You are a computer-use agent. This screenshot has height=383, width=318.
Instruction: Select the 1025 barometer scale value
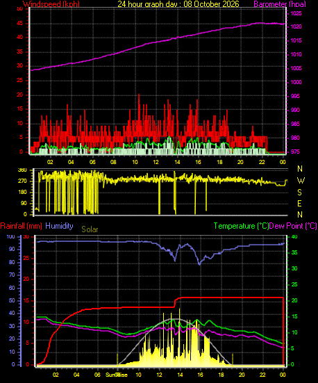(x=296, y=13)
